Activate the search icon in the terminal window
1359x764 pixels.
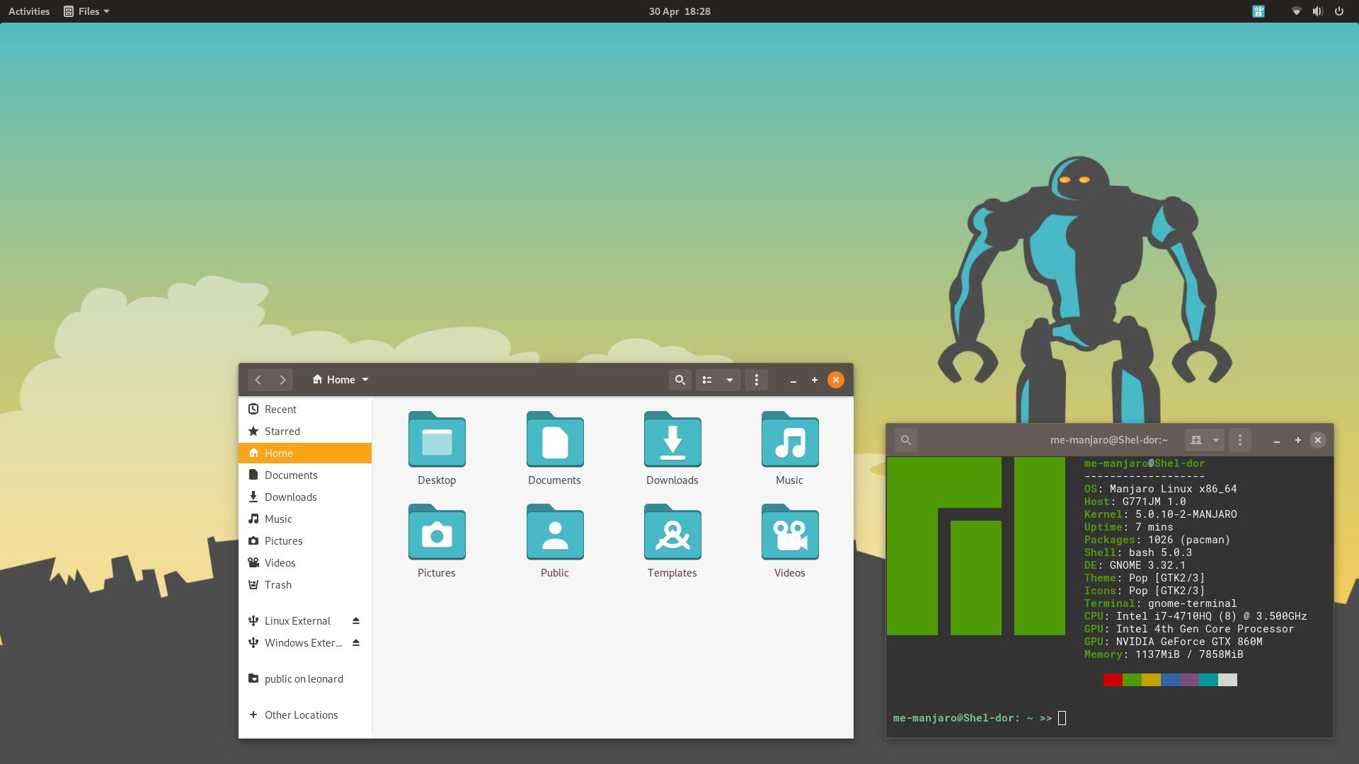tap(907, 439)
